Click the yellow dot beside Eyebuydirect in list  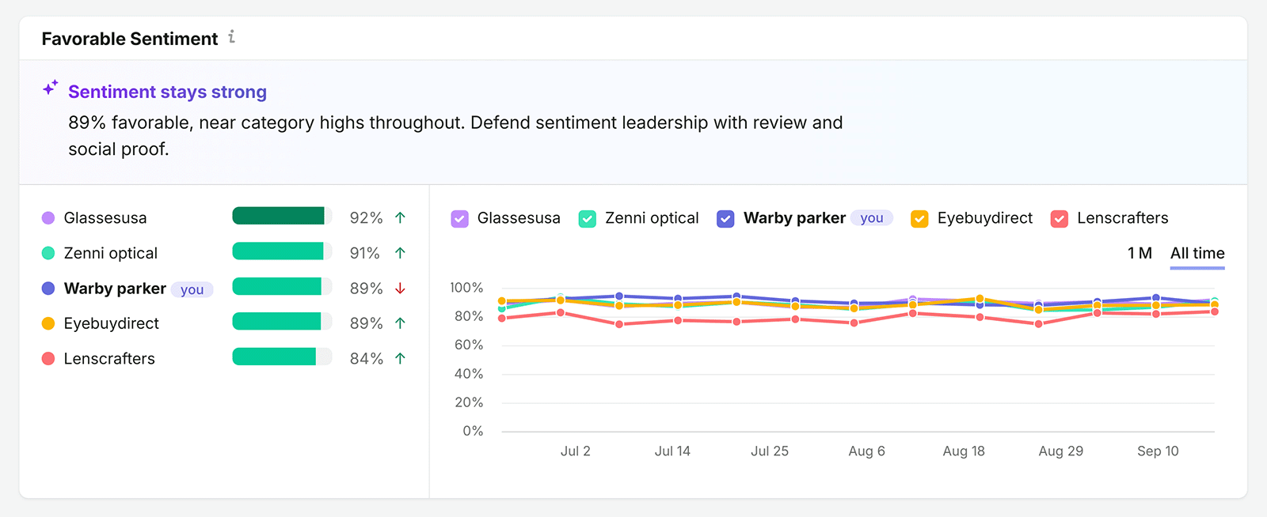tap(48, 323)
